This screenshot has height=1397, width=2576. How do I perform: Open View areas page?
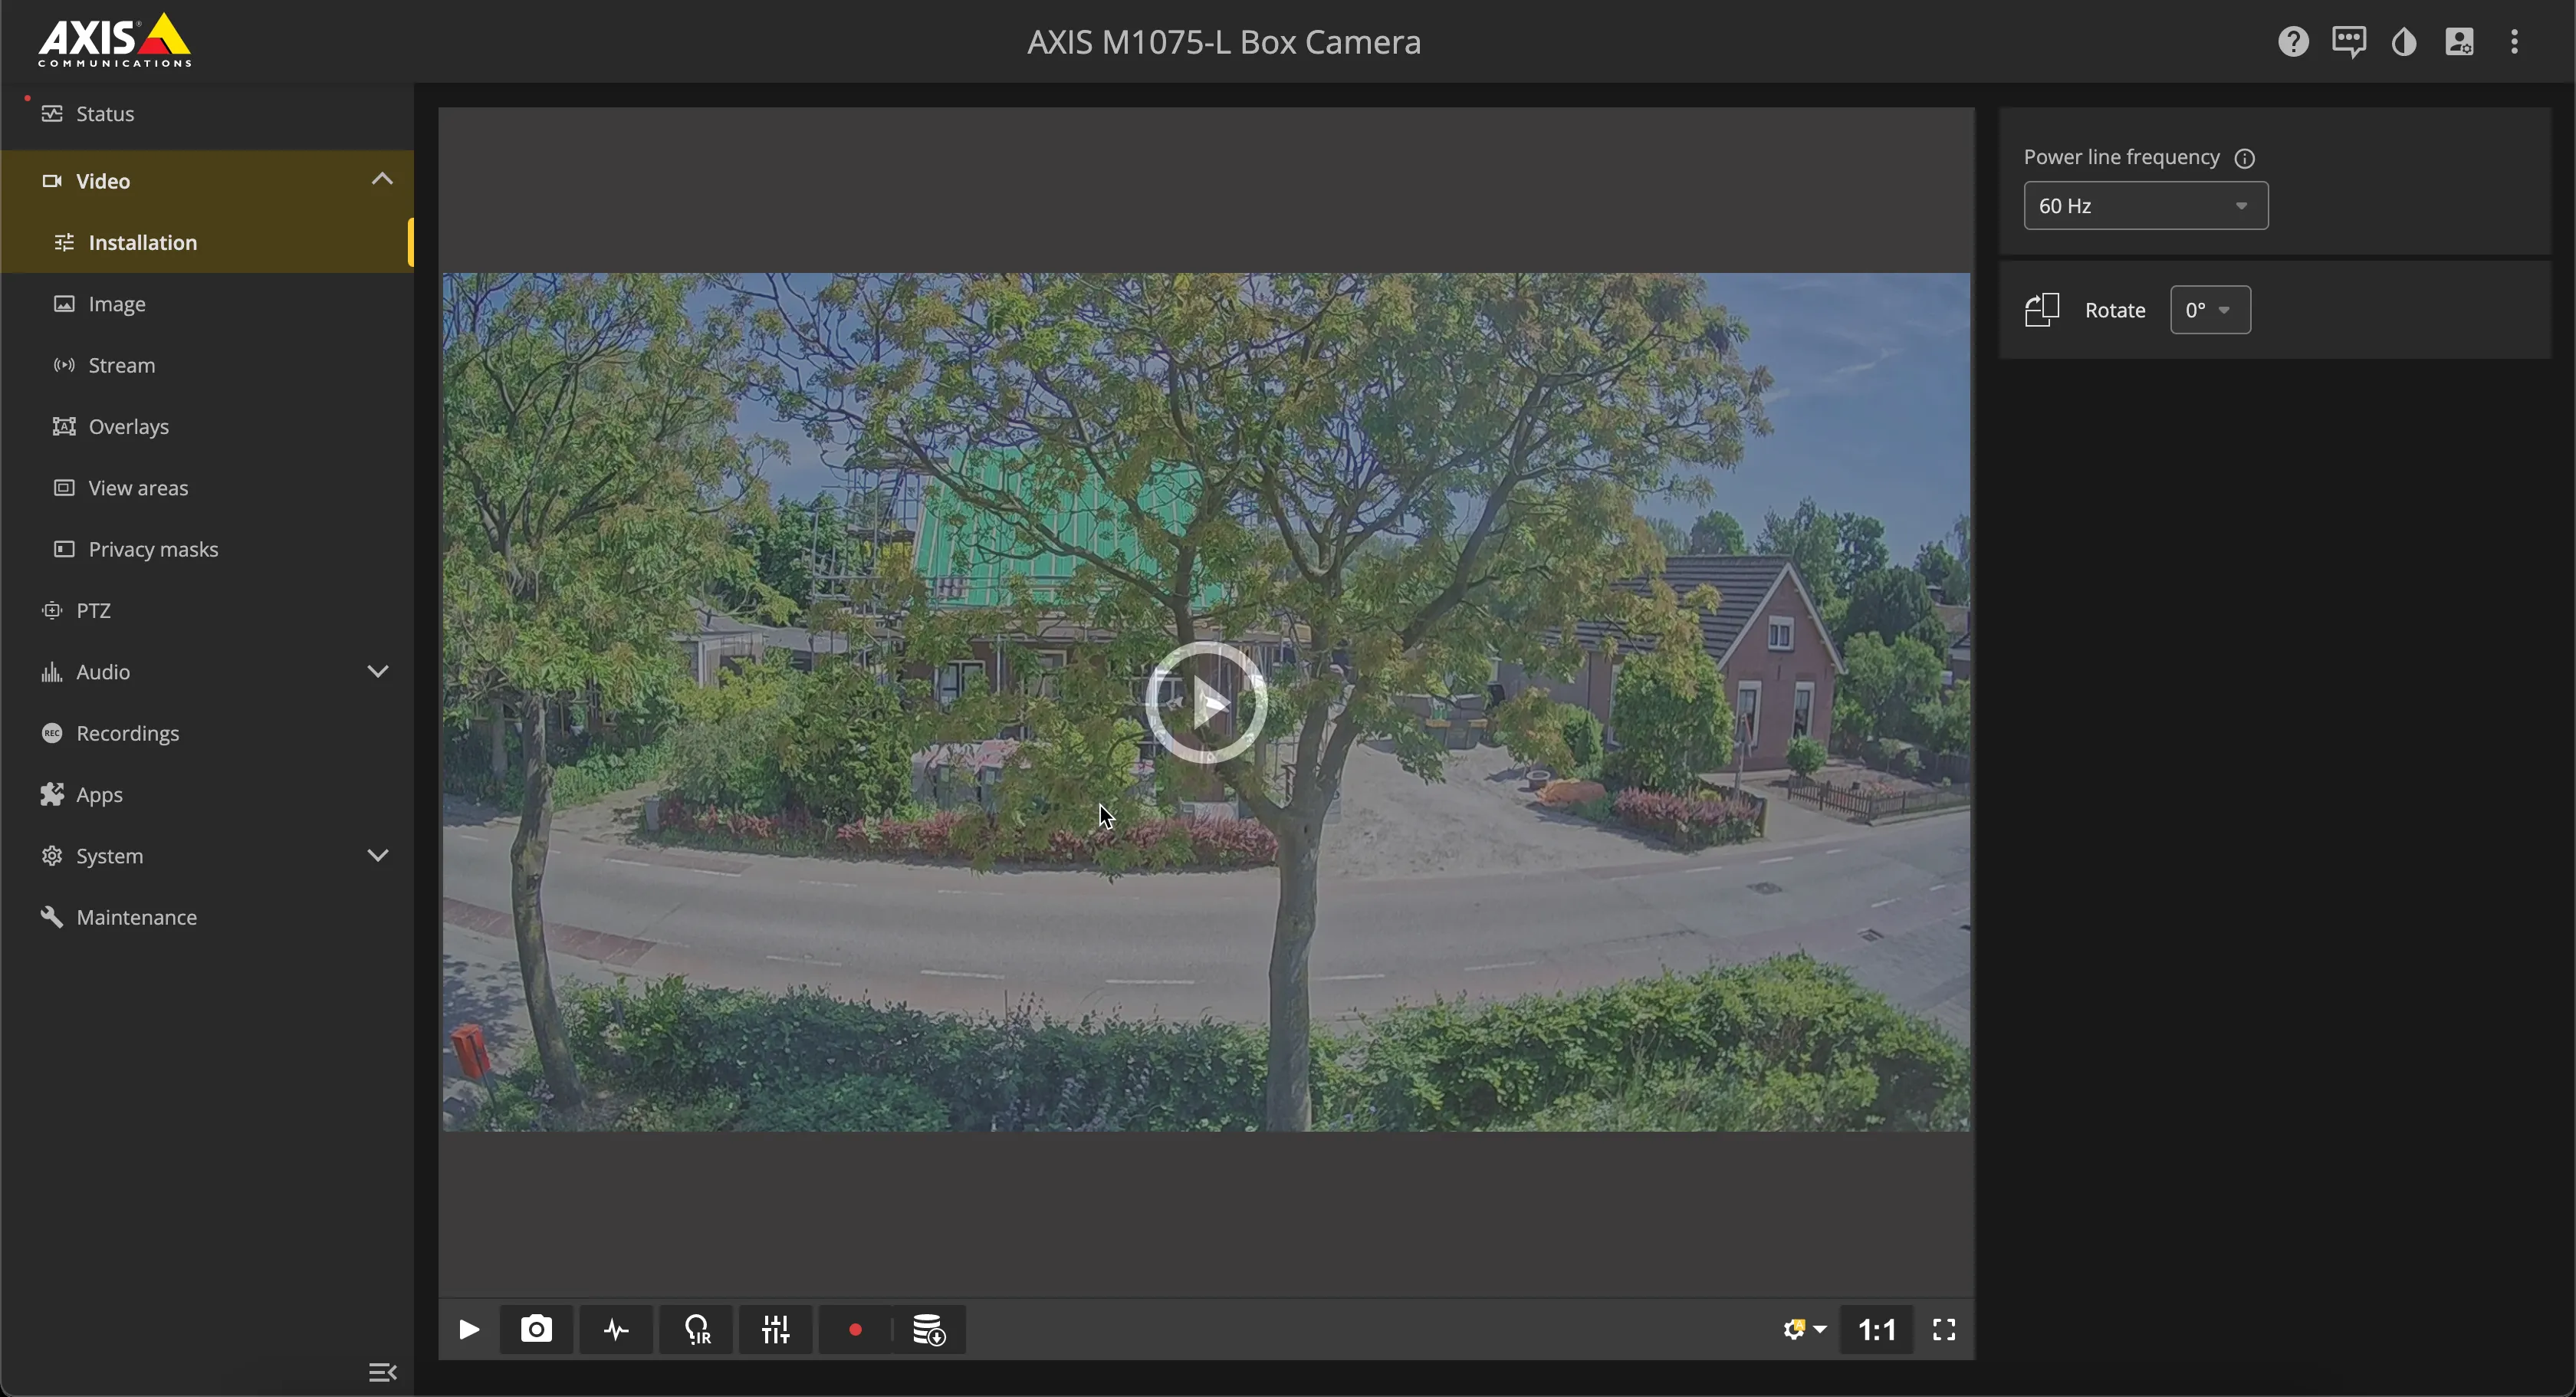pos(207,488)
